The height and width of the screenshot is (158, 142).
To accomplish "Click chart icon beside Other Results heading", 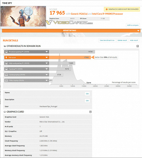I will [x=5, y=46].
